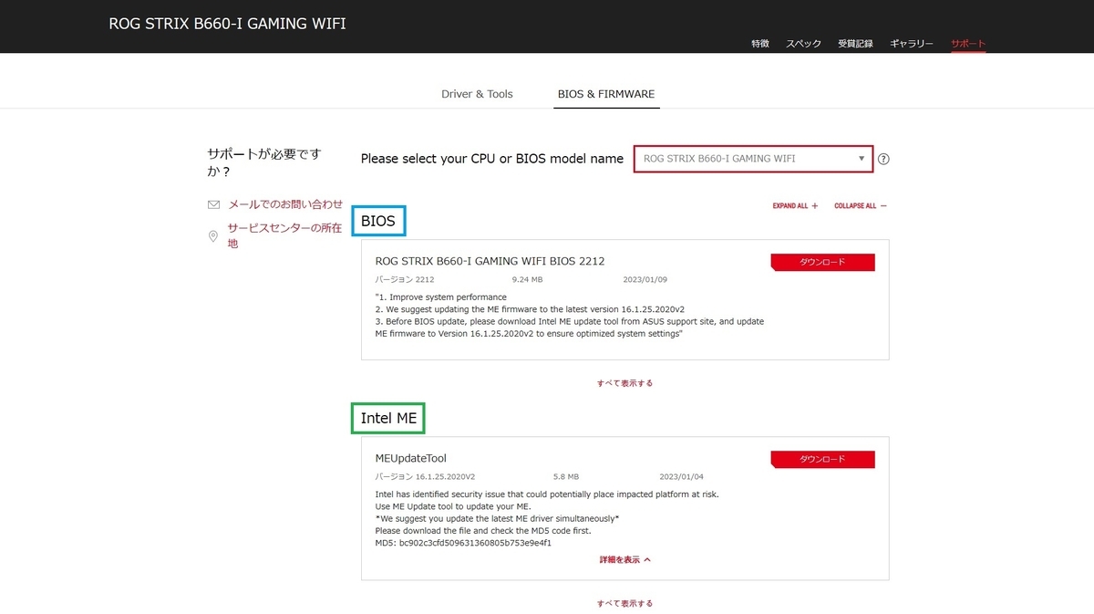Open the CPU or BIOS model dropdown

click(x=753, y=159)
